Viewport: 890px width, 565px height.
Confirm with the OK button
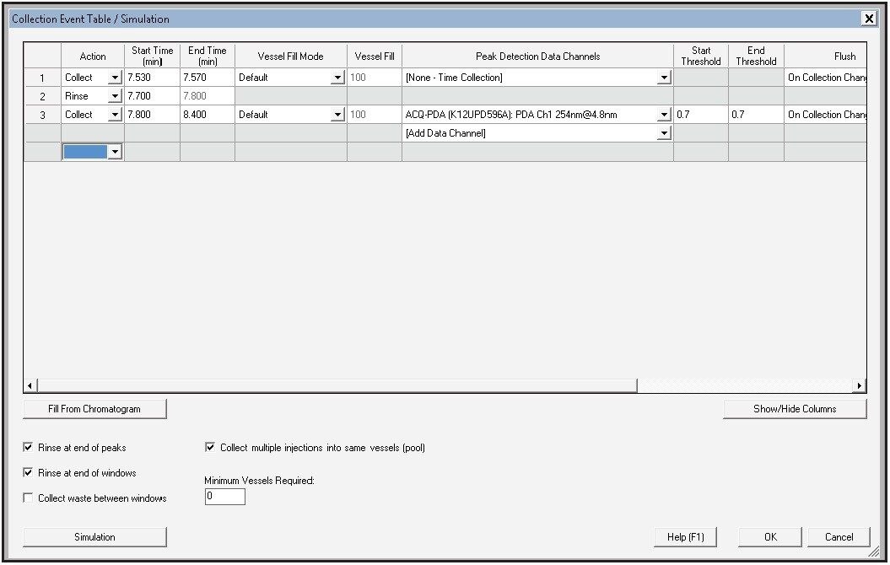coord(770,537)
